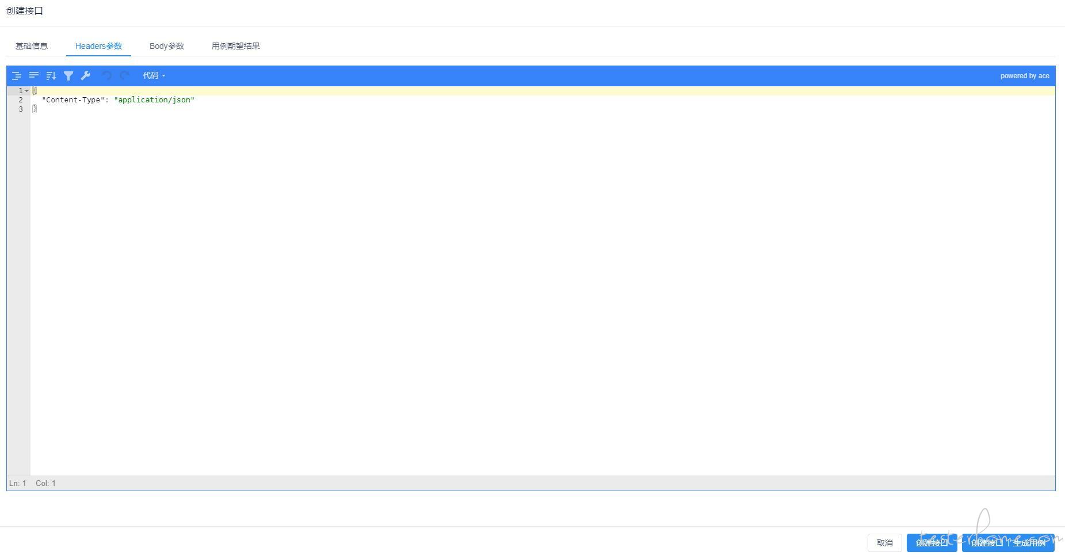Open the filter funnel tool

68,75
